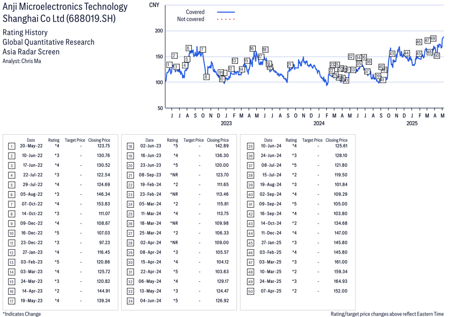
Task: Click chart marker 2 on the chart
Action: coord(174,56)
